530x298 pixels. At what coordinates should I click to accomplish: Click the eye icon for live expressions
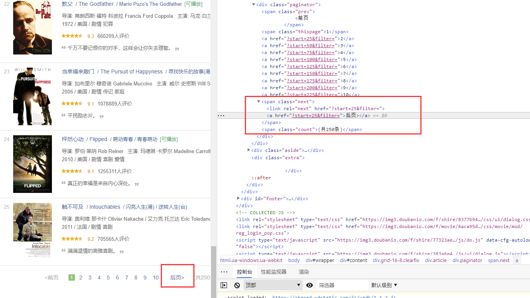click(309, 285)
